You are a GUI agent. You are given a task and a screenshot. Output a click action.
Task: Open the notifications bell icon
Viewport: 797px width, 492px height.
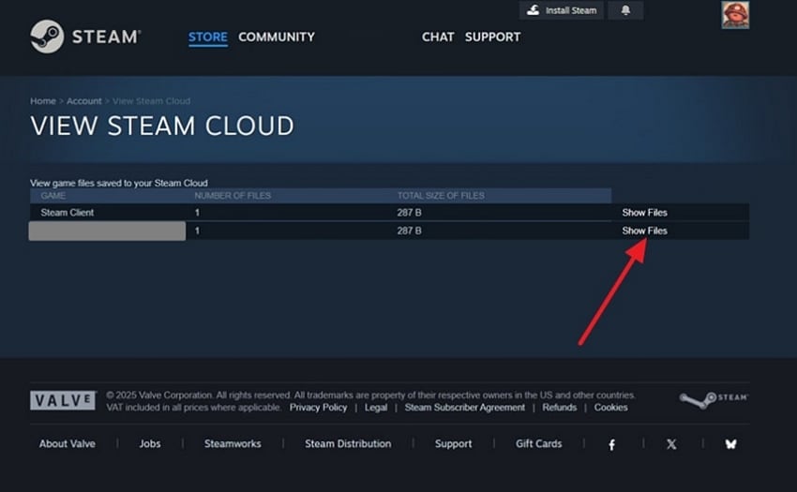[625, 10]
